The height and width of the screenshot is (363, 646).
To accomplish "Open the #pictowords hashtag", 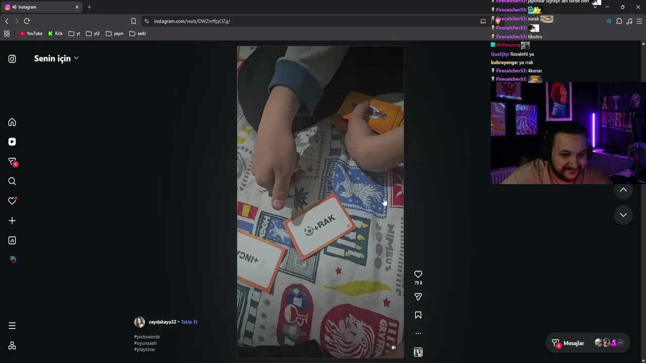I will (147, 337).
